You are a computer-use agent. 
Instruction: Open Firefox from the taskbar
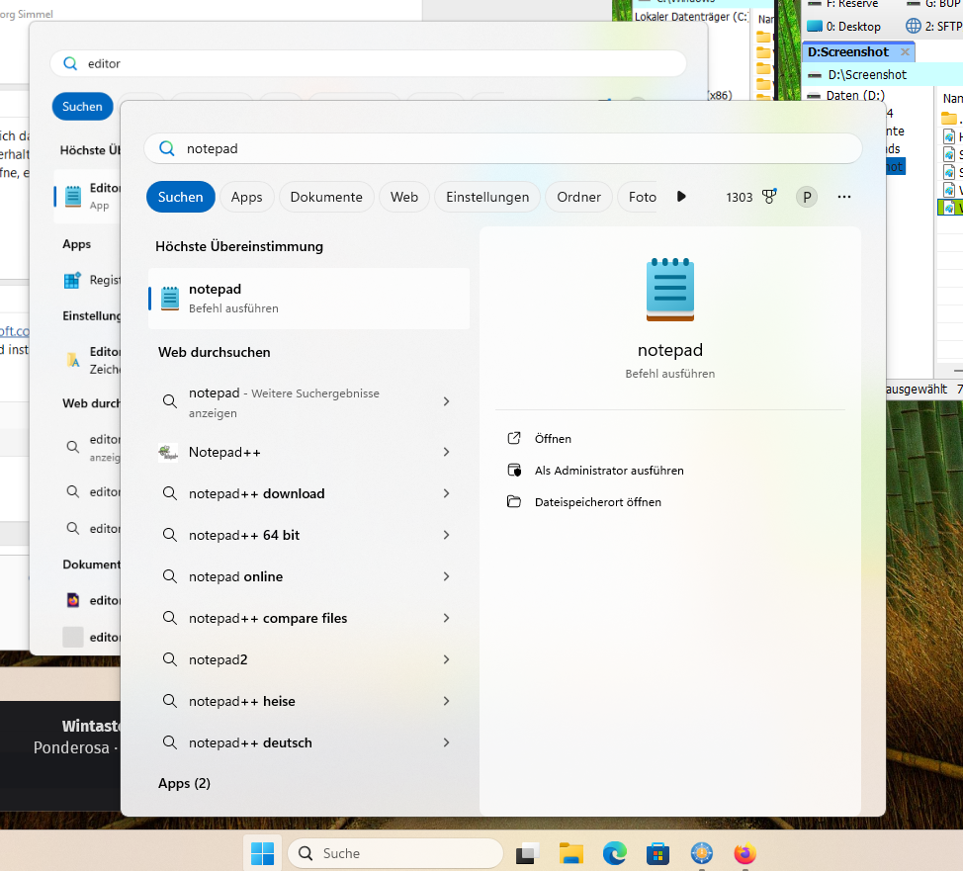pyautogui.click(x=744, y=854)
